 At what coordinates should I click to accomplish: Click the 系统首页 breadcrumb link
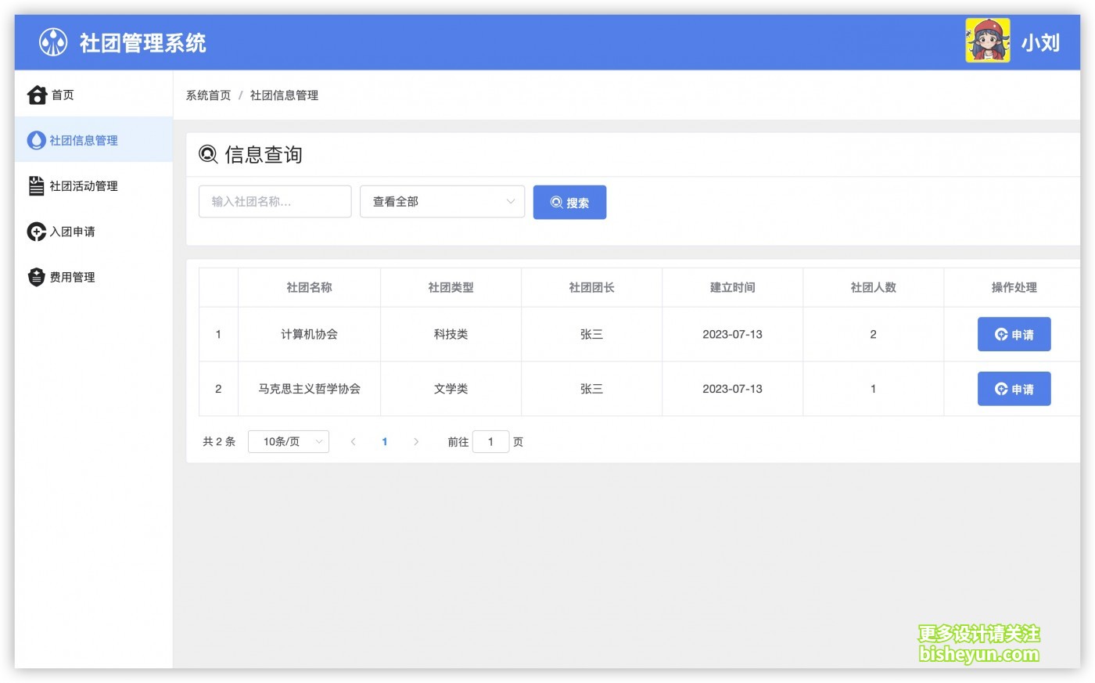pyautogui.click(x=208, y=95)
